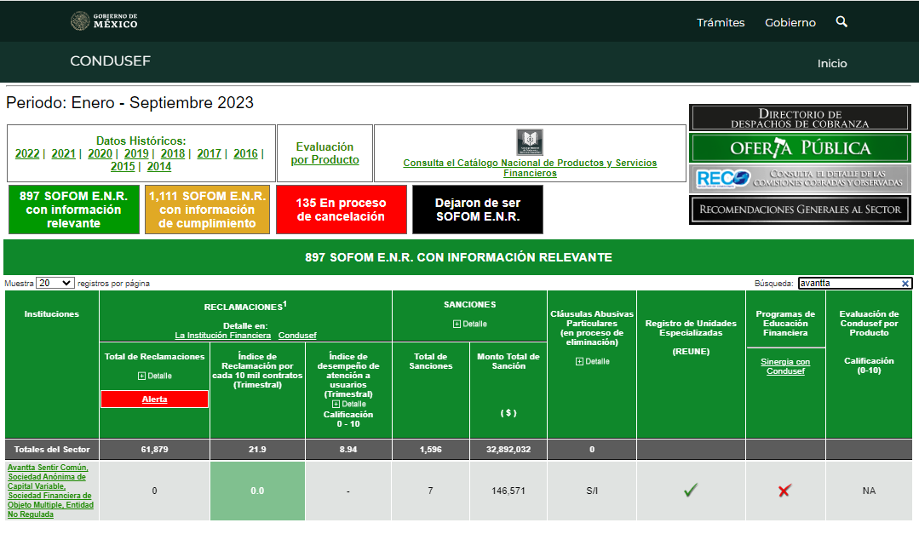Expand Detalle under Cláusulas Abusivas
Image resolution: width=919 pixels, height=540 pixels.
(x=593, y=361)
